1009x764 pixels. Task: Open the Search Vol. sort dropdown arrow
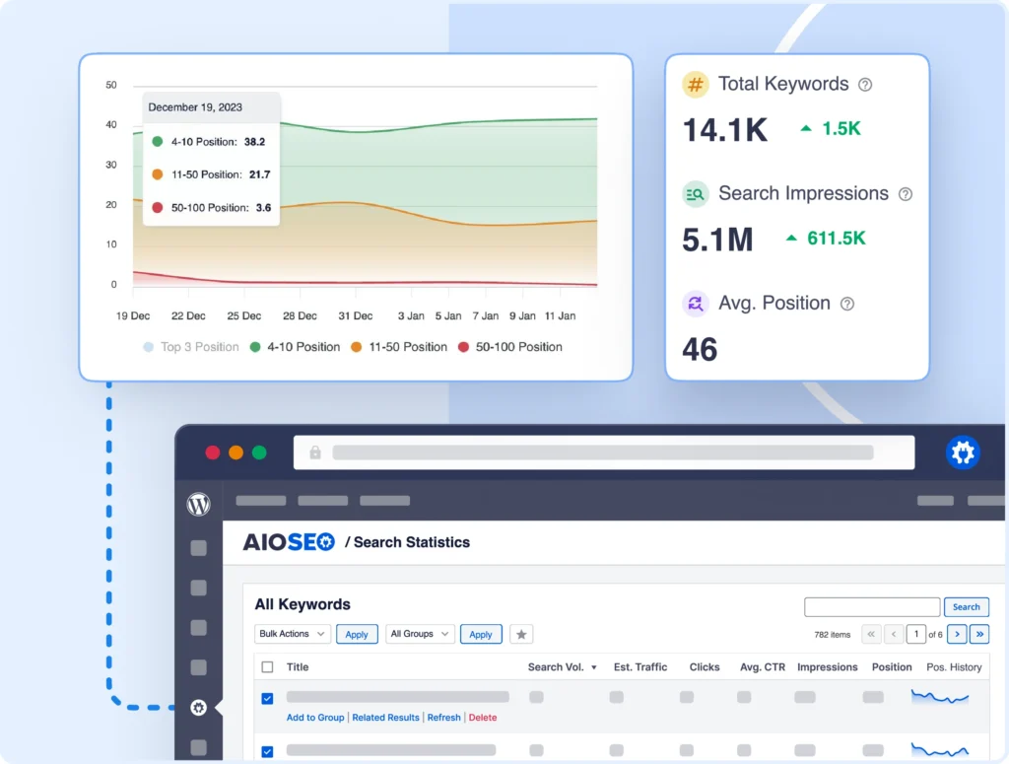[595, 667]
